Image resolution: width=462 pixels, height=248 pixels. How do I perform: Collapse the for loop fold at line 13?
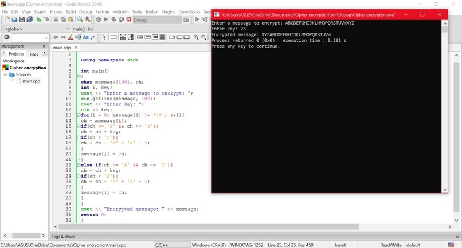click(79, 115)
